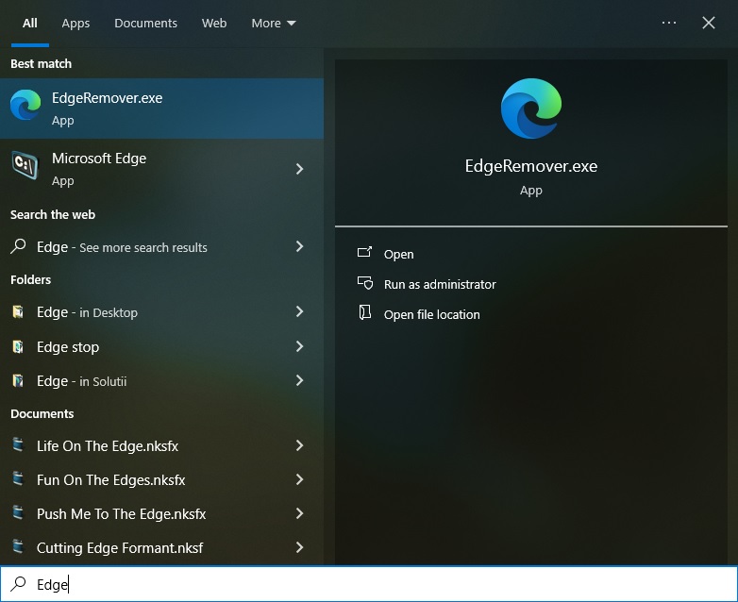Click the Run as administrator shield icon
The image size is (738, 602).
[x=365, y=283]
